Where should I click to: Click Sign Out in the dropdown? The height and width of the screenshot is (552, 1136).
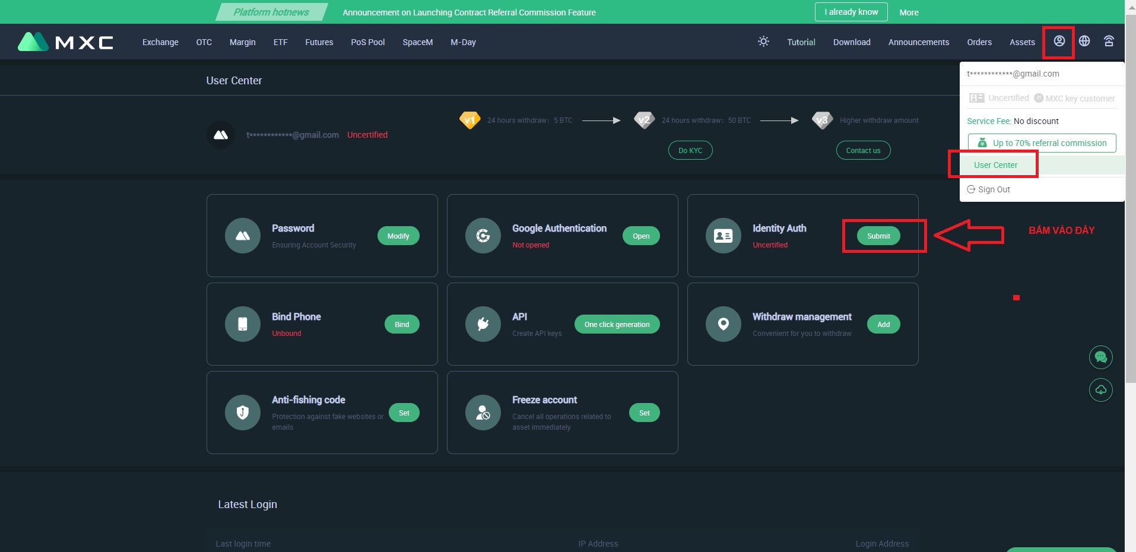point(994,189)
